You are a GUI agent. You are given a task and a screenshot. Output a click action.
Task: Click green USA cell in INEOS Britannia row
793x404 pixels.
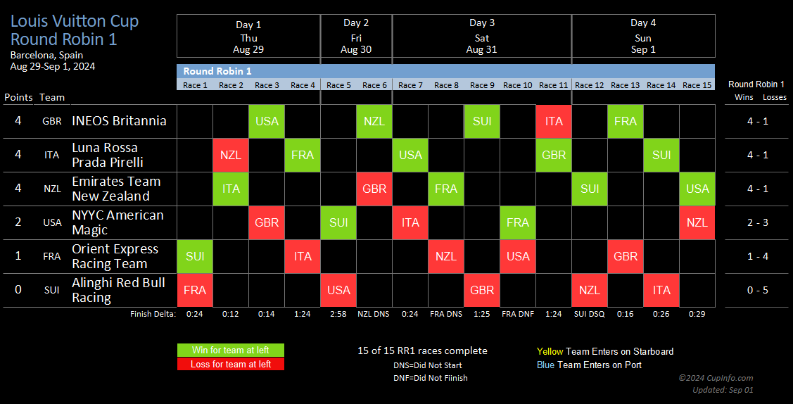tap(267, 121)
